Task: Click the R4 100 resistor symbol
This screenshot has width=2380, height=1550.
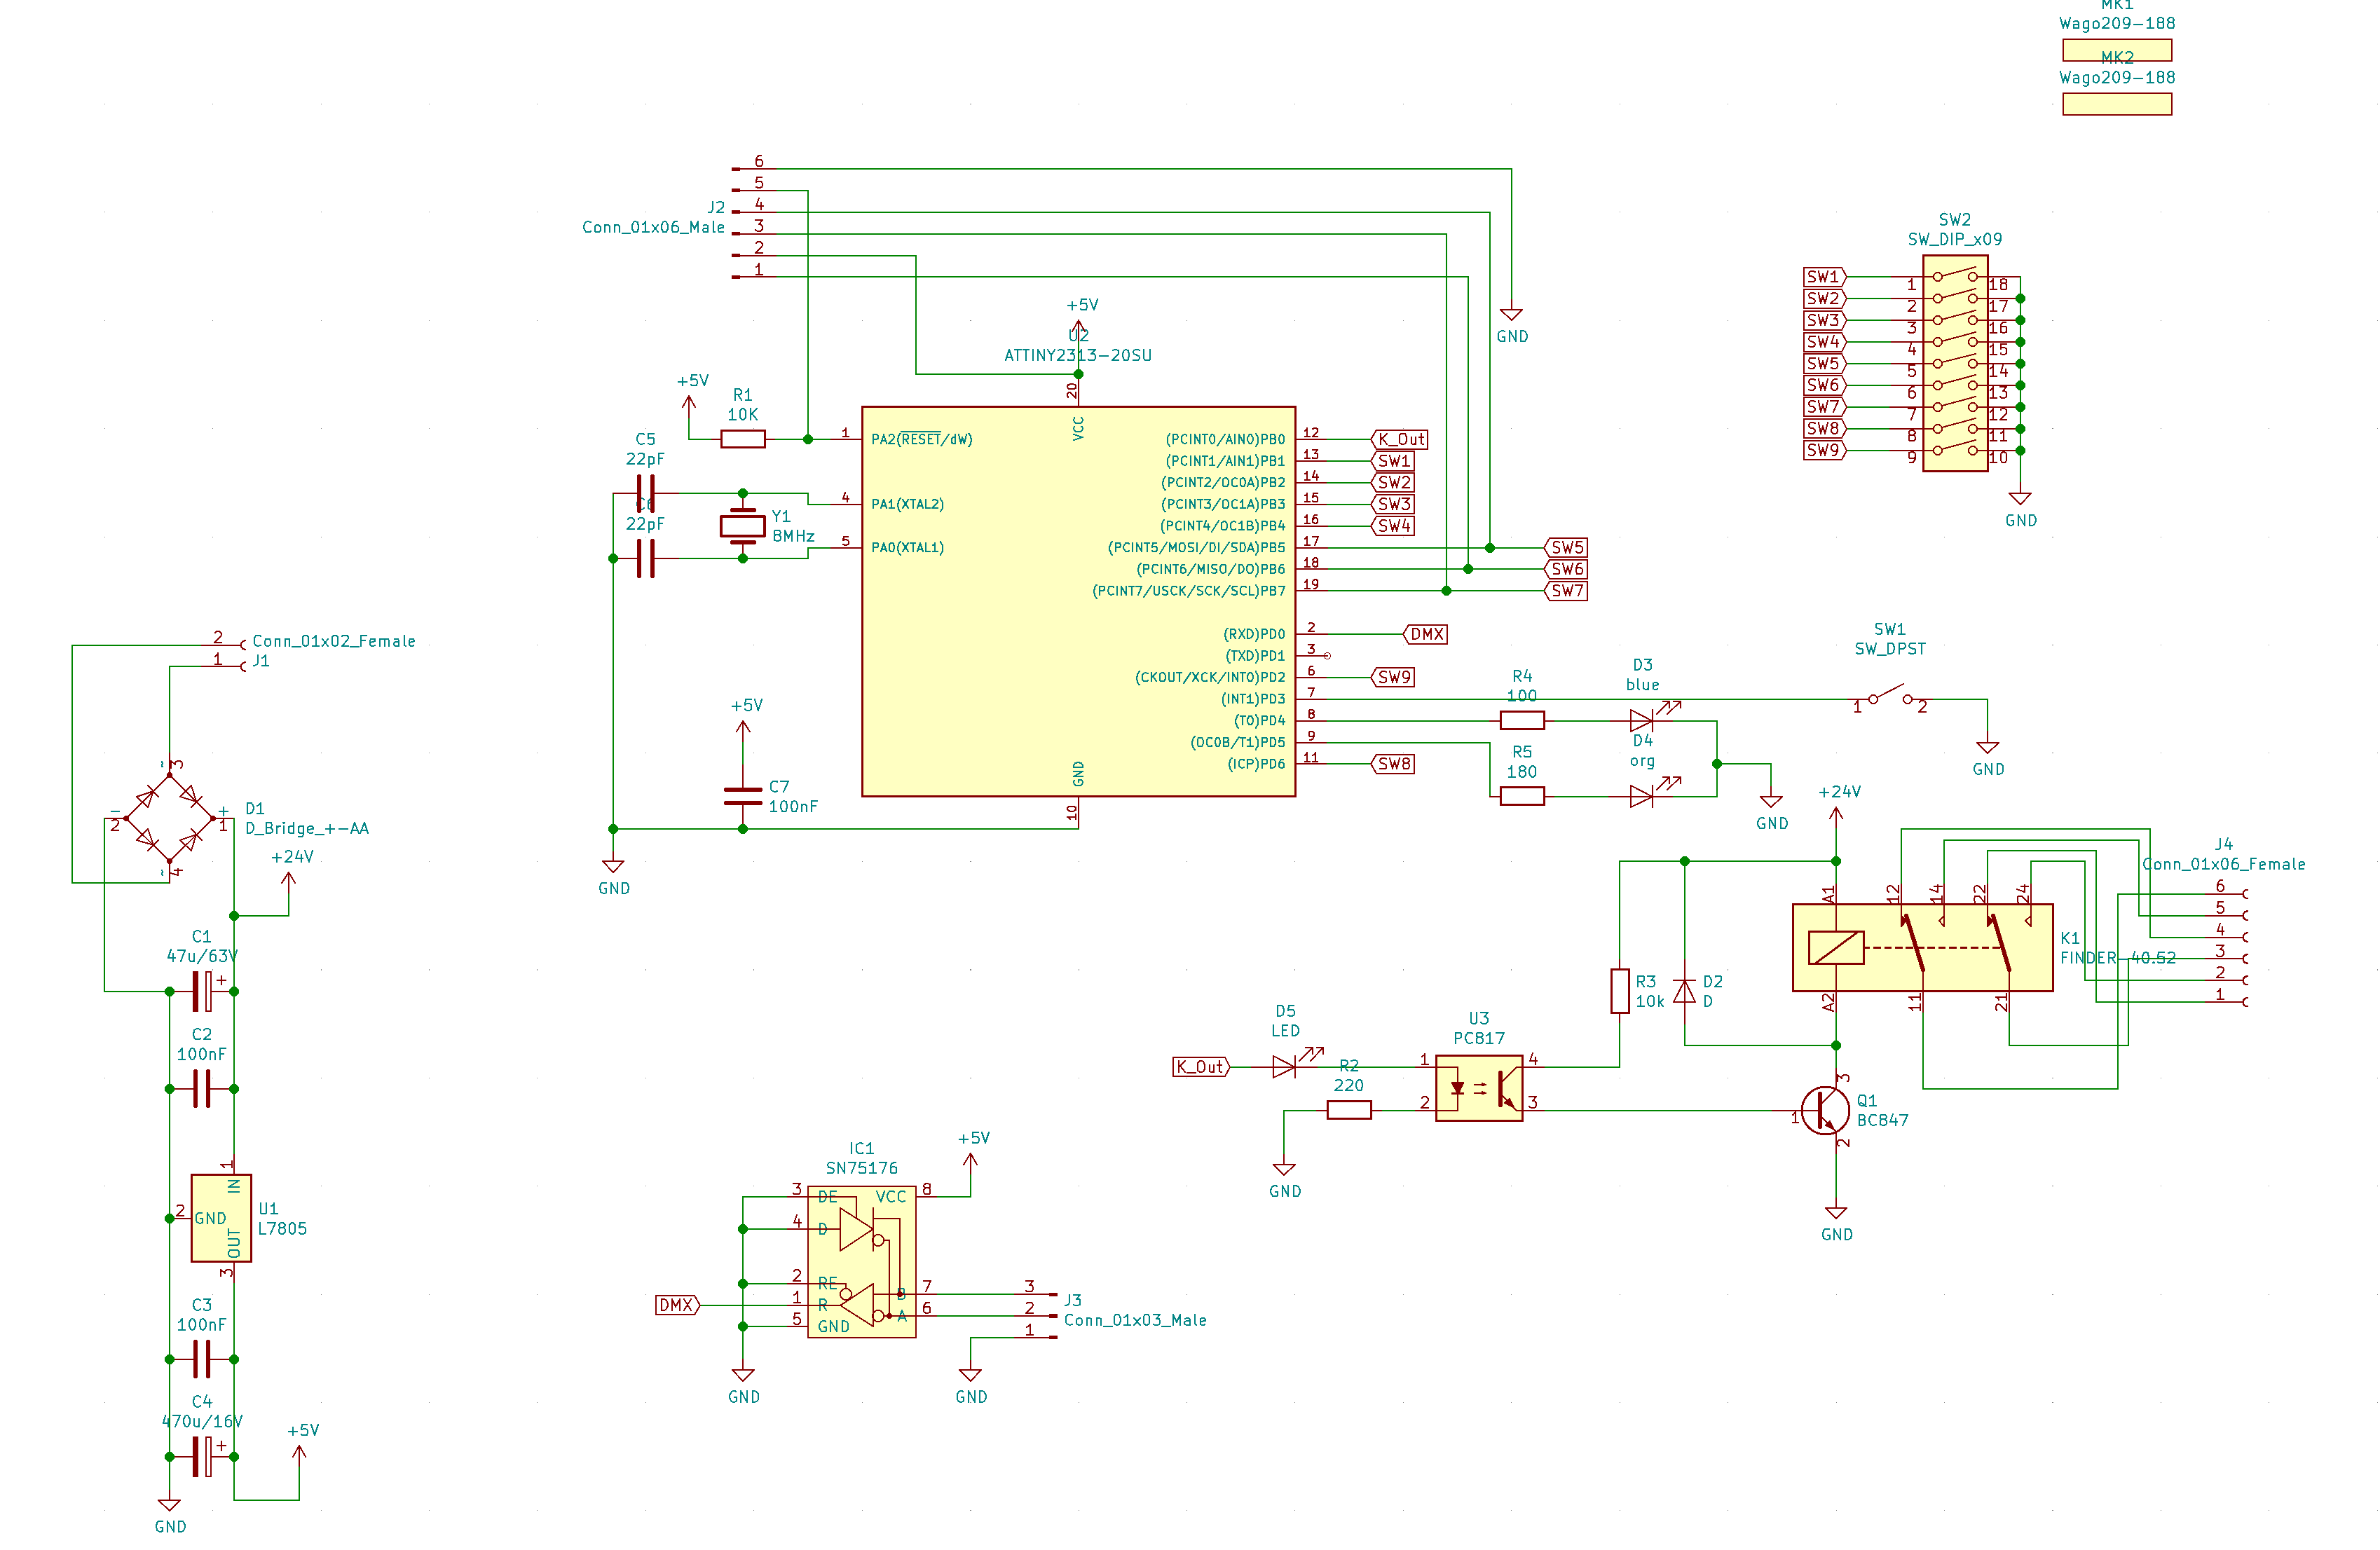Action: pyautogui.click(x=1522, y=720)
